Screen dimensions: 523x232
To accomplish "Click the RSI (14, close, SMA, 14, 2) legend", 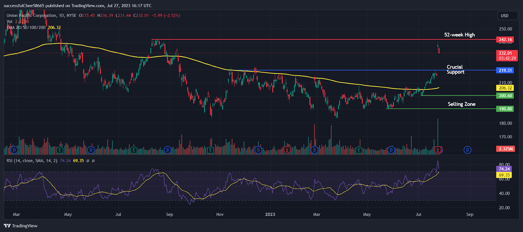I will (x=32, y=161).
